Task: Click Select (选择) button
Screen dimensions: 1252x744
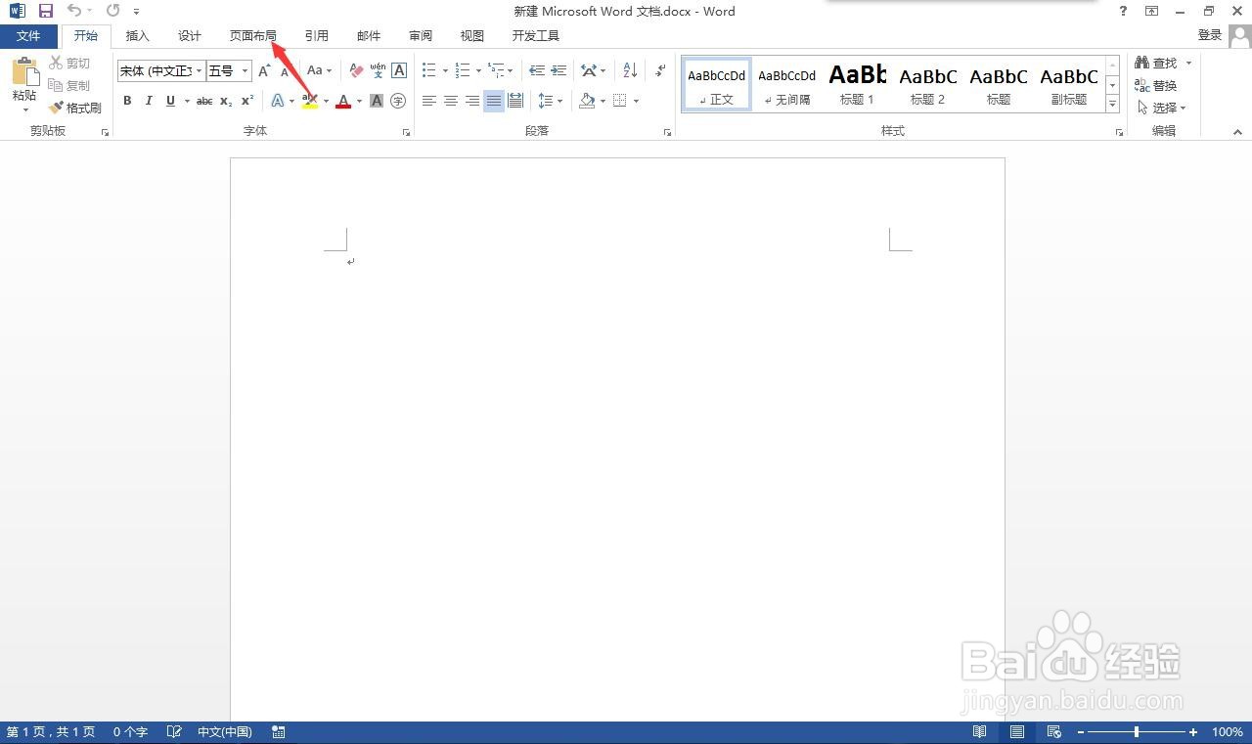Action: click(1162, 108)
